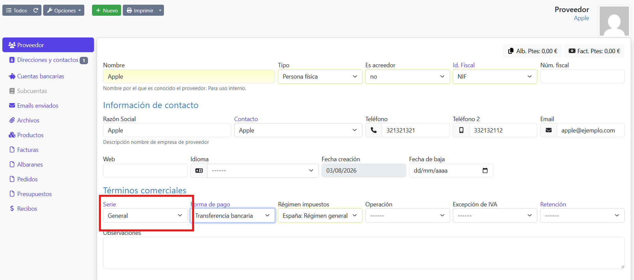Open the Id. Fiscal dropdown showing NIF
Viewport: 634px width, 280px height.
point(495,77)
